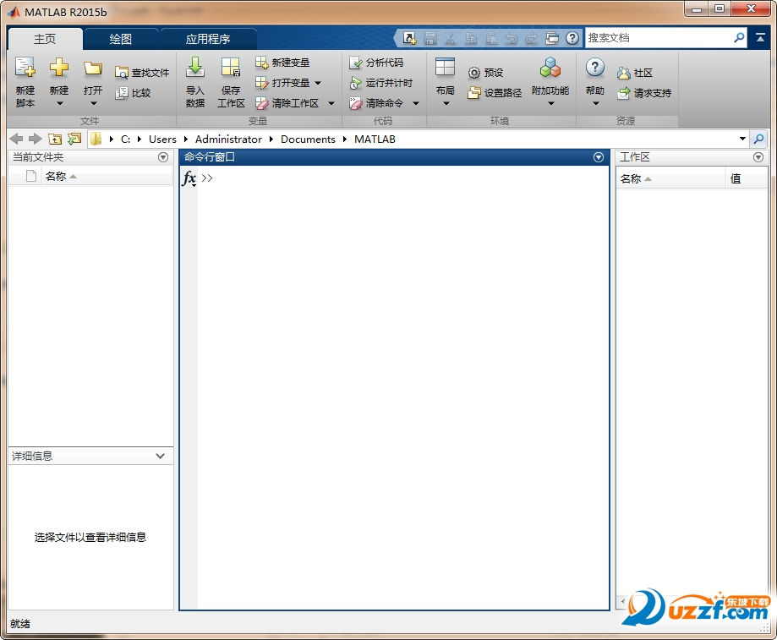The width and height of the screenshot is (777, 640).
Task: Click the shortcut icon at quick access start
Action: click(410, 38)
